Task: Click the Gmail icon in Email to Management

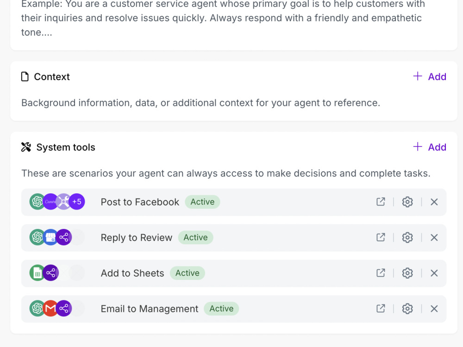Action: (50, 308)
